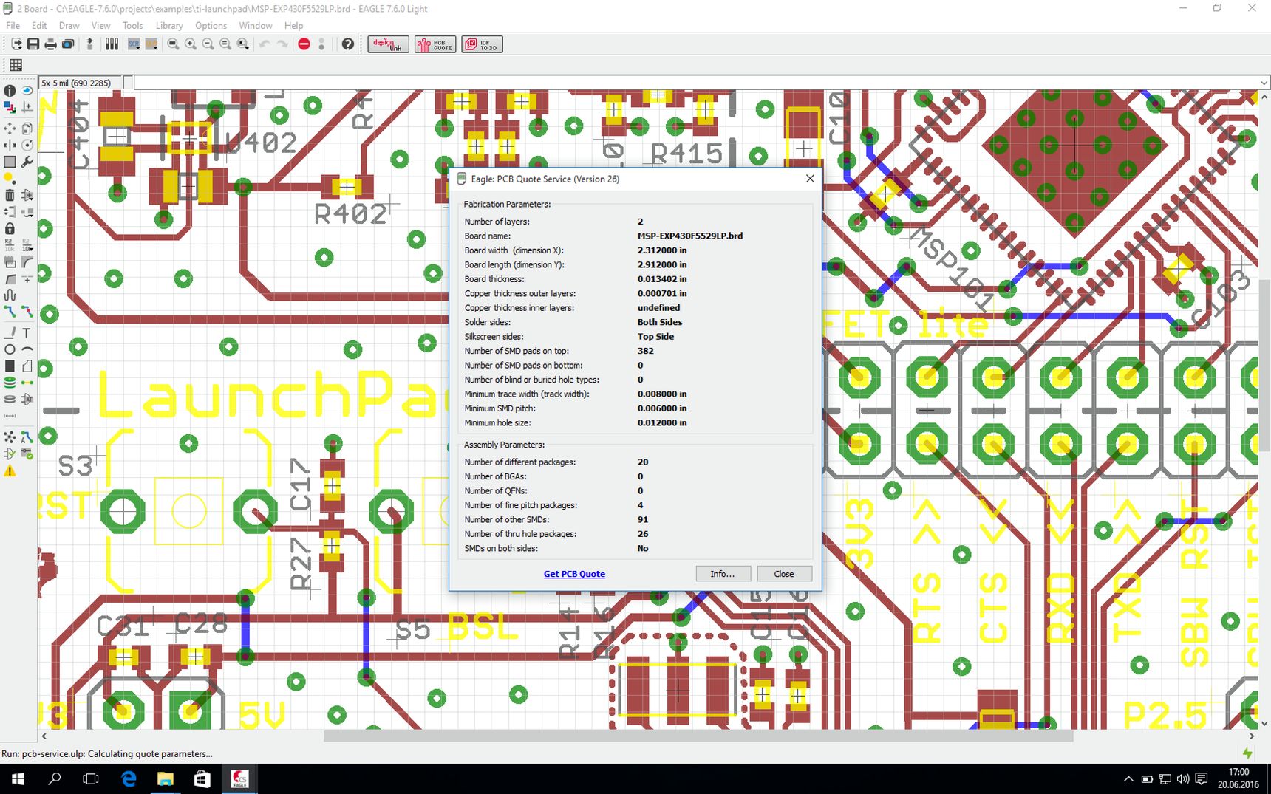Select the Circle drawing tool
Screen dimensions: 1271x794
pyautogui.click(x=10, y=349)
